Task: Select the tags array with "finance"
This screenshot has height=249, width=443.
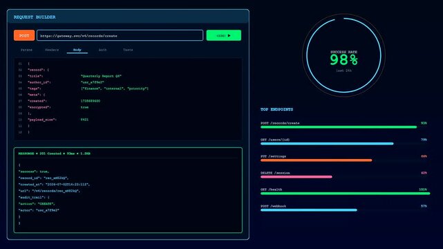Action: [115, 89]
